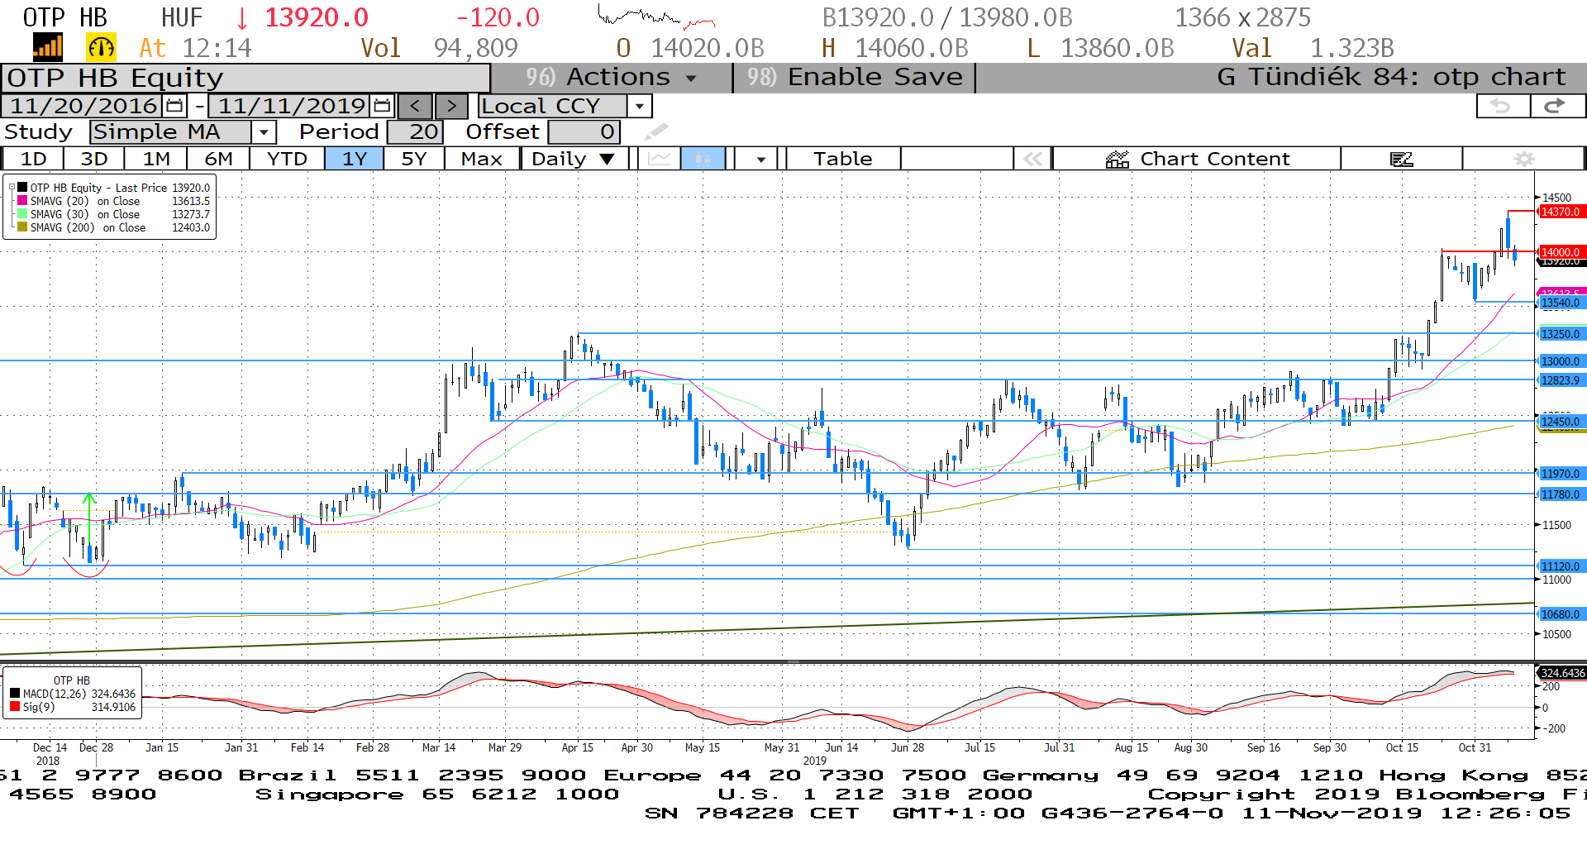
Task: Toggle the 1M range button
Action: [155, 159]
